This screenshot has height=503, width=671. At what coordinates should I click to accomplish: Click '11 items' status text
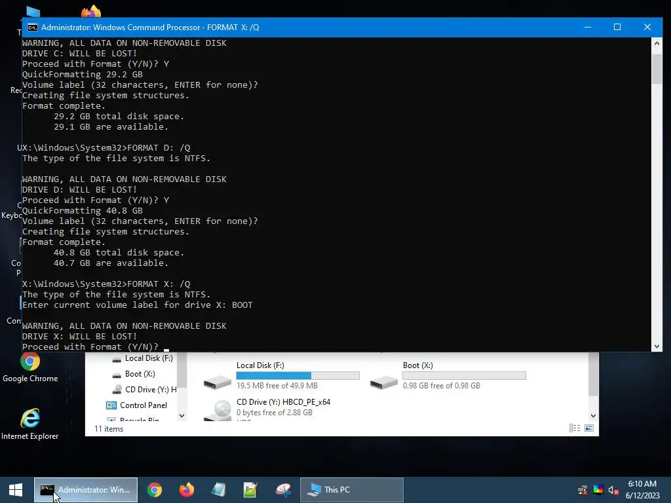(109, 429)
